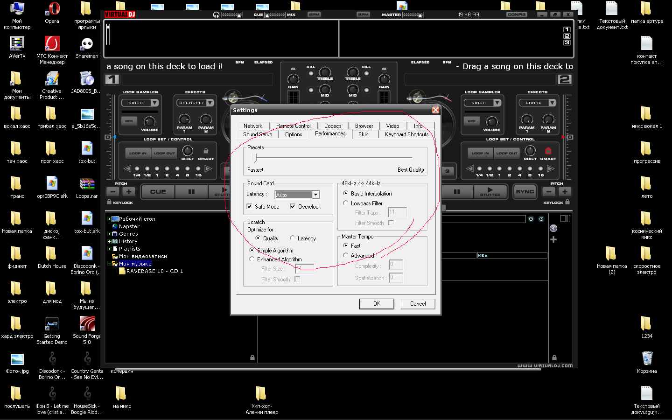Expand the Рабочий стол tree node
This screenshot has height=420, width=672.
tap(109, 219)
